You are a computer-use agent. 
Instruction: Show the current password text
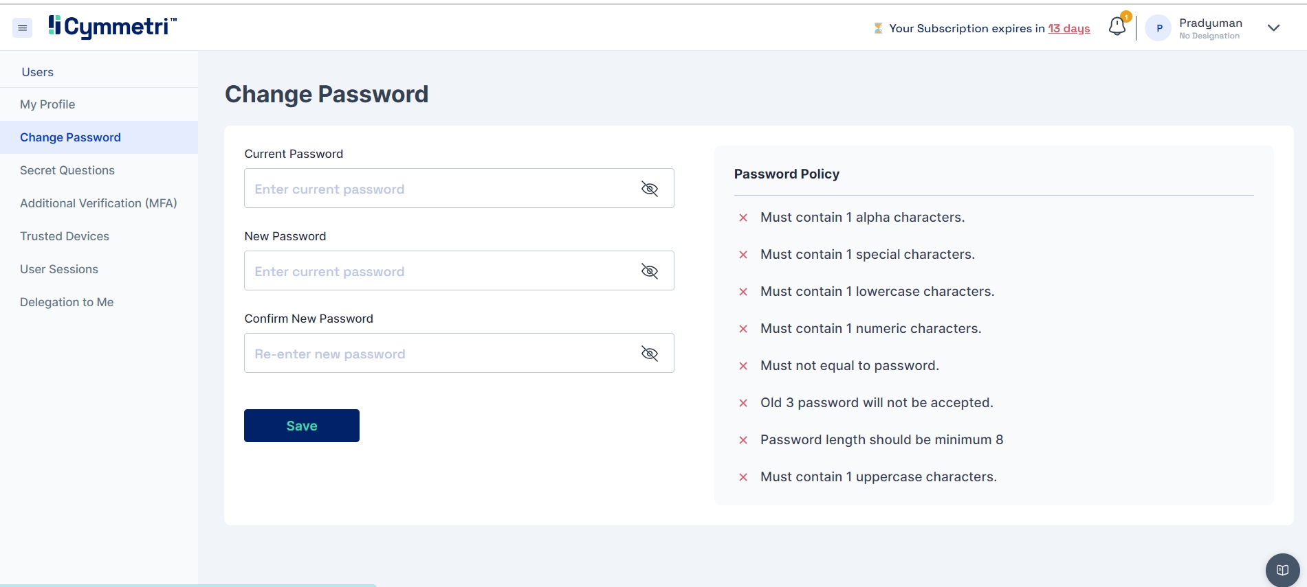(x=649, y=189)
